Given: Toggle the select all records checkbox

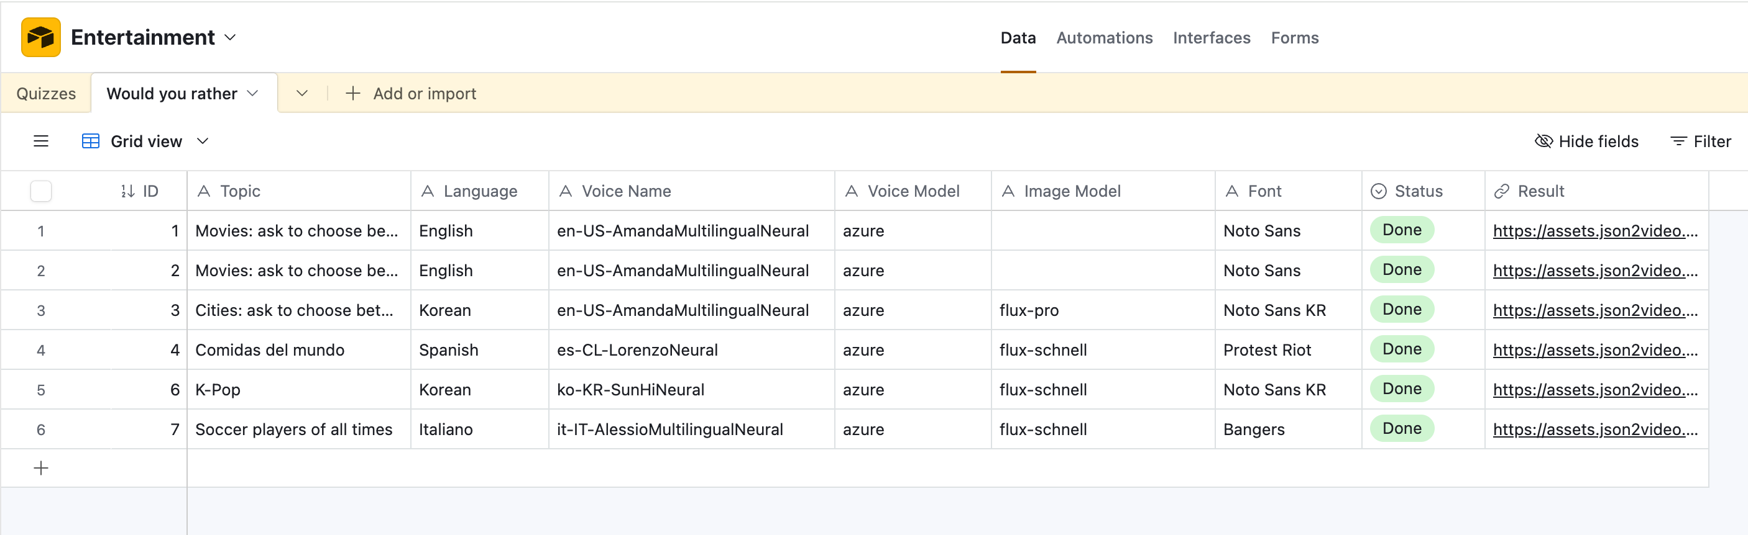Looking at the screenshot, I should pos(40,191).
